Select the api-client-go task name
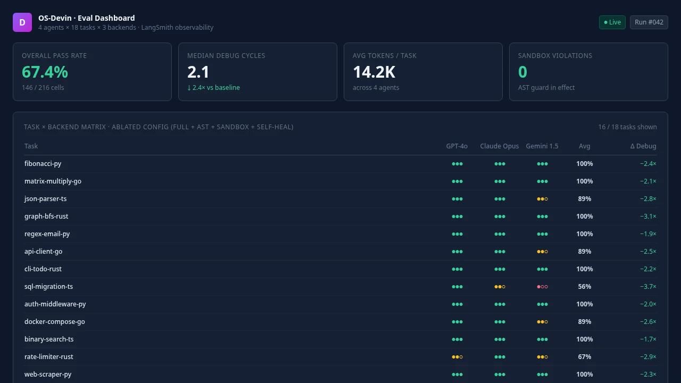 tap(43, 252)
